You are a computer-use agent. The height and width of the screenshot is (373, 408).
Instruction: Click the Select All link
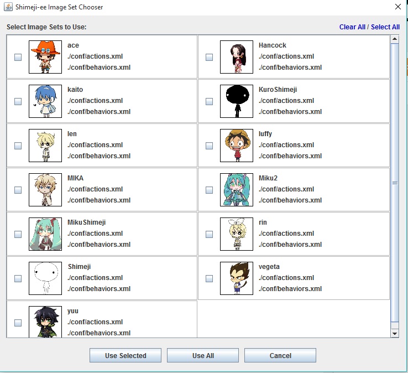pyautogui.click(x=385, y=27)
